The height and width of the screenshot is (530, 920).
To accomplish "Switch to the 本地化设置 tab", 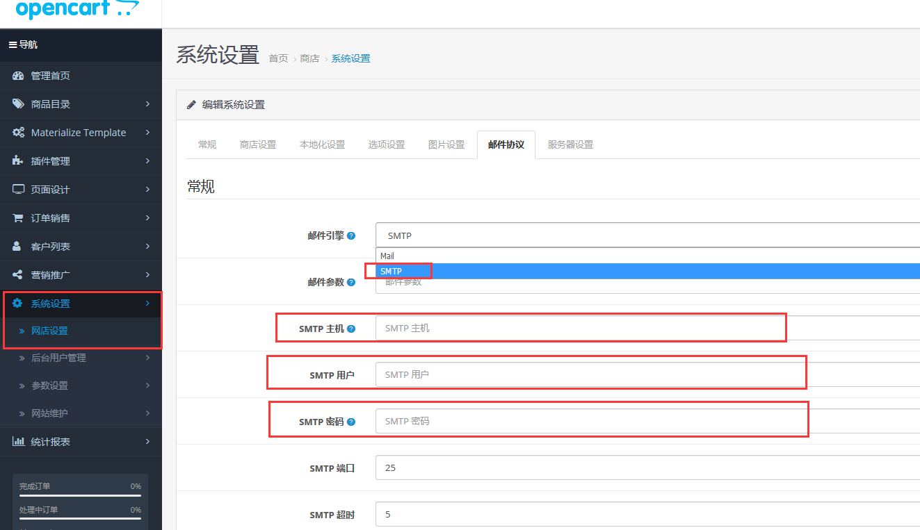I will coord(322,144).
